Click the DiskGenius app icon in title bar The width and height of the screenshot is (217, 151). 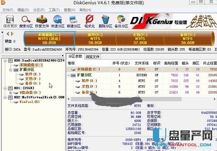click(x=3, y=2)
